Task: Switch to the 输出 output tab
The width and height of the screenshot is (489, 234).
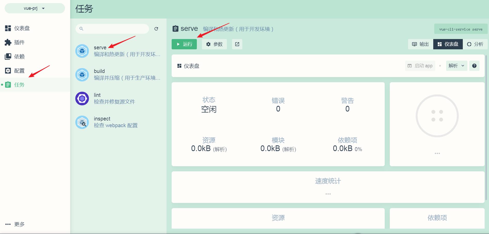Action: [421, 44]
